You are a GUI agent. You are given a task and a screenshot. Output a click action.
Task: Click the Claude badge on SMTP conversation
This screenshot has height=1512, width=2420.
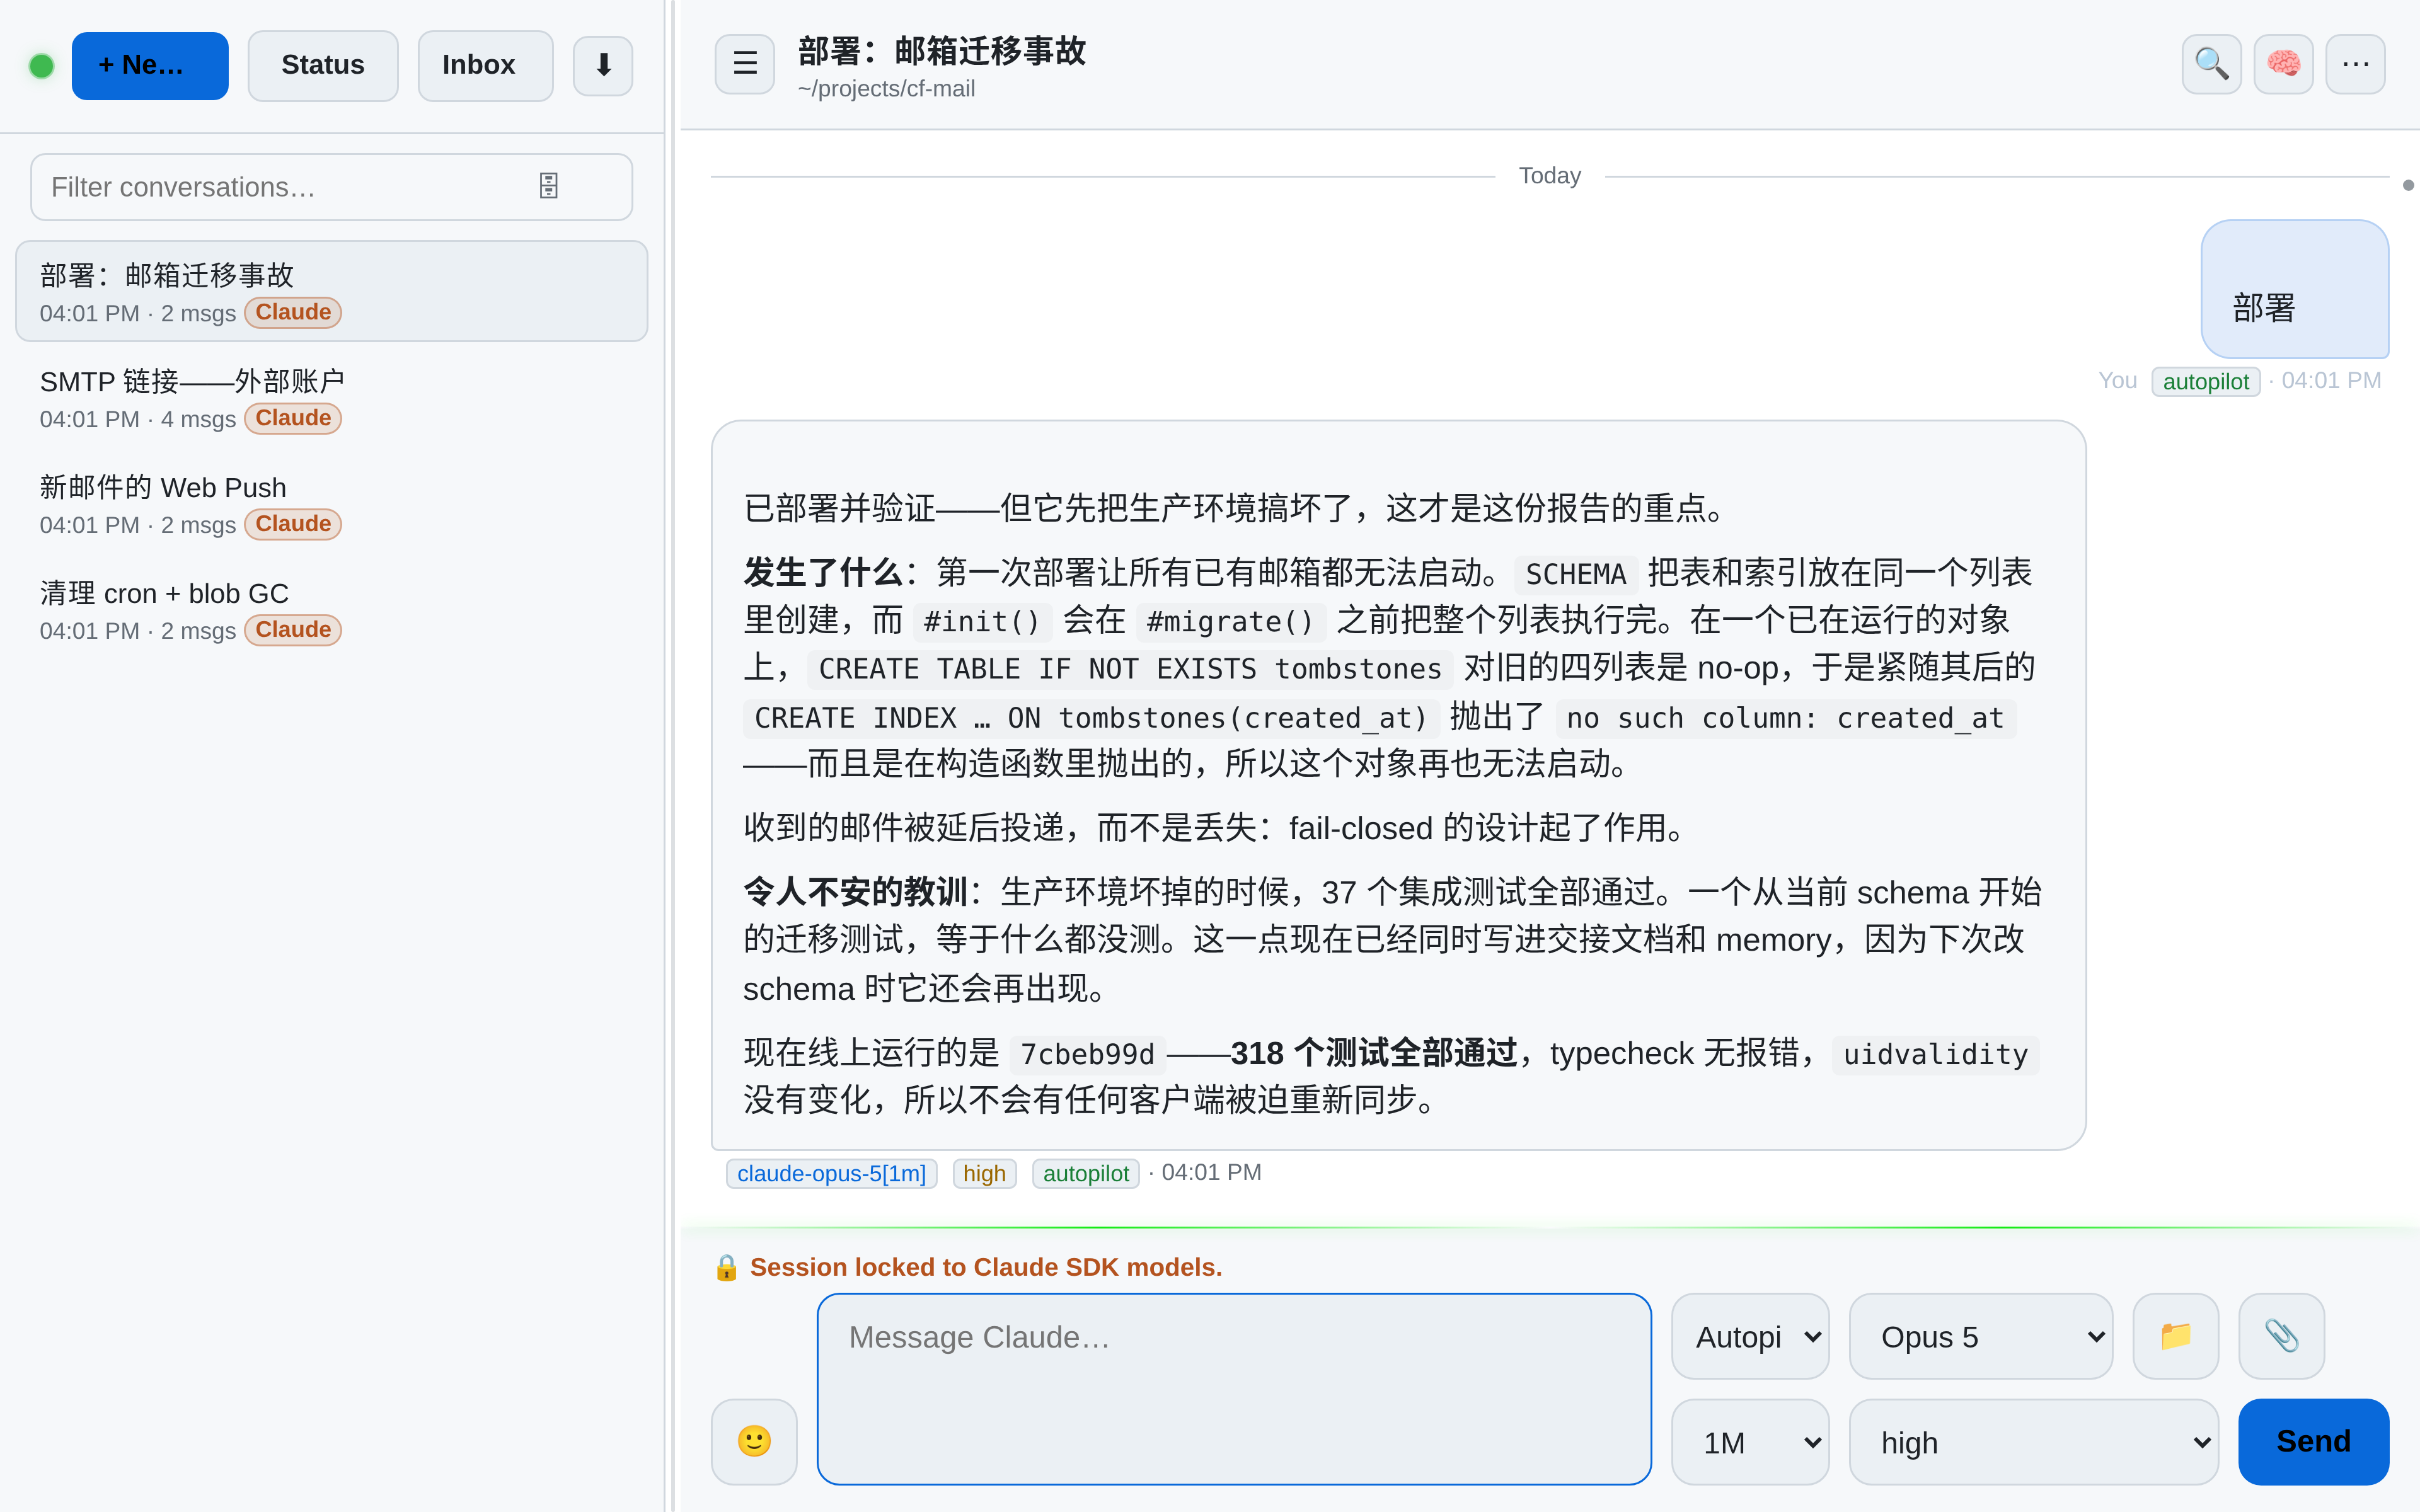(x=293, y=418)
